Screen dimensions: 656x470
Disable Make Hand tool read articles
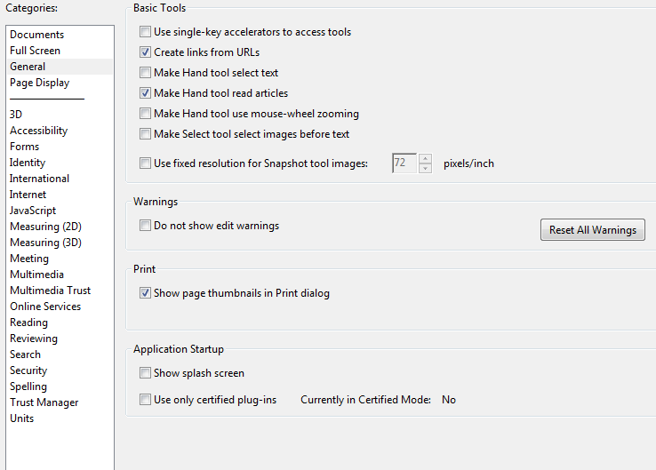click(x=146, y=93)
